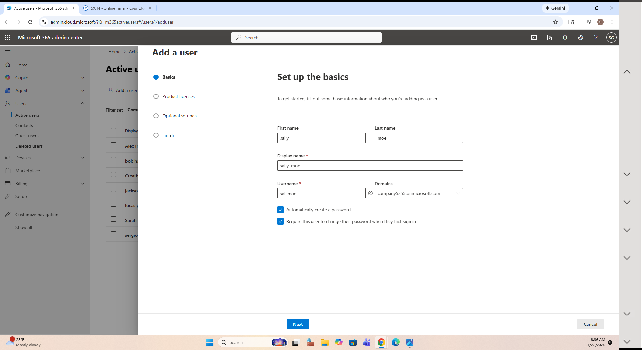
Task: Open the Cloud Shell icon in header
Action: [x=534, y=37]
